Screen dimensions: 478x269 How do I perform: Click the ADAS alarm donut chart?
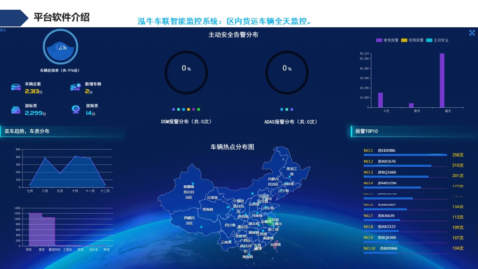point(287,72)
